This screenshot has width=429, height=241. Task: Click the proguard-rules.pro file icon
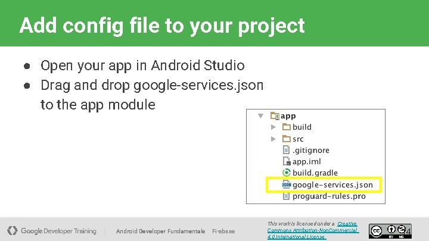pos(286,196)
